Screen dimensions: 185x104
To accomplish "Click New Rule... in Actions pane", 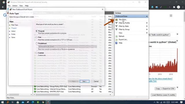I will (123, 20).
